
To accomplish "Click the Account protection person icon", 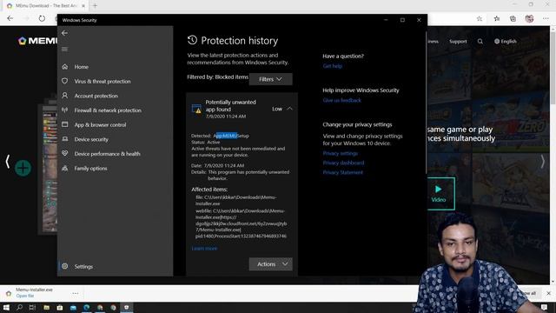I will click(x=65, y=96).
